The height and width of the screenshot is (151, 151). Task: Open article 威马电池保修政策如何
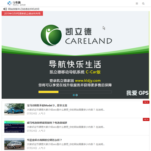coord(47,123)
